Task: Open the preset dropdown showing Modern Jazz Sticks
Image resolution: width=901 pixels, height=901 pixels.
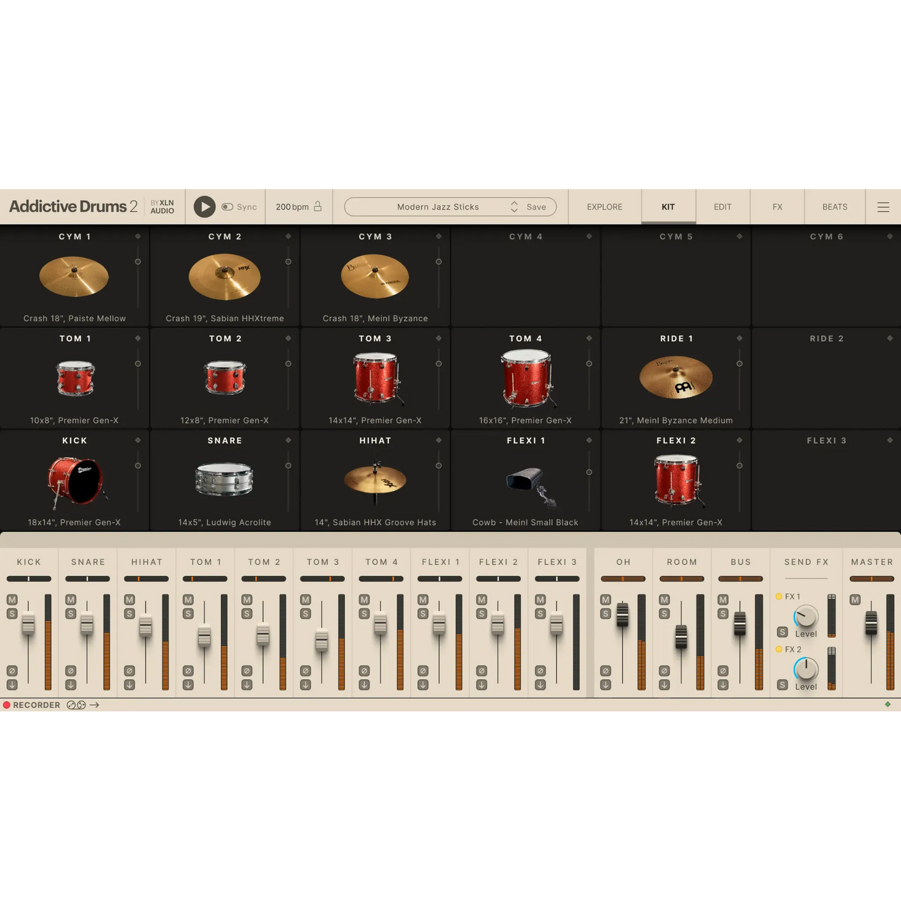Action: pos(438,206)
